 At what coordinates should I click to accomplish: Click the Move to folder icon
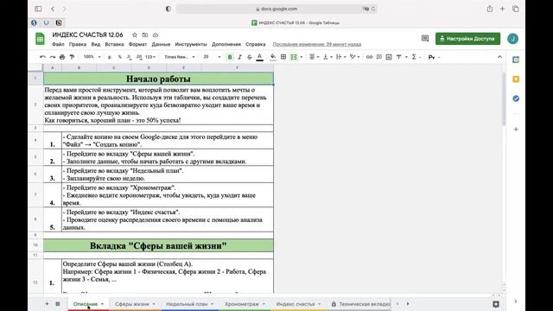coord(145,35)
